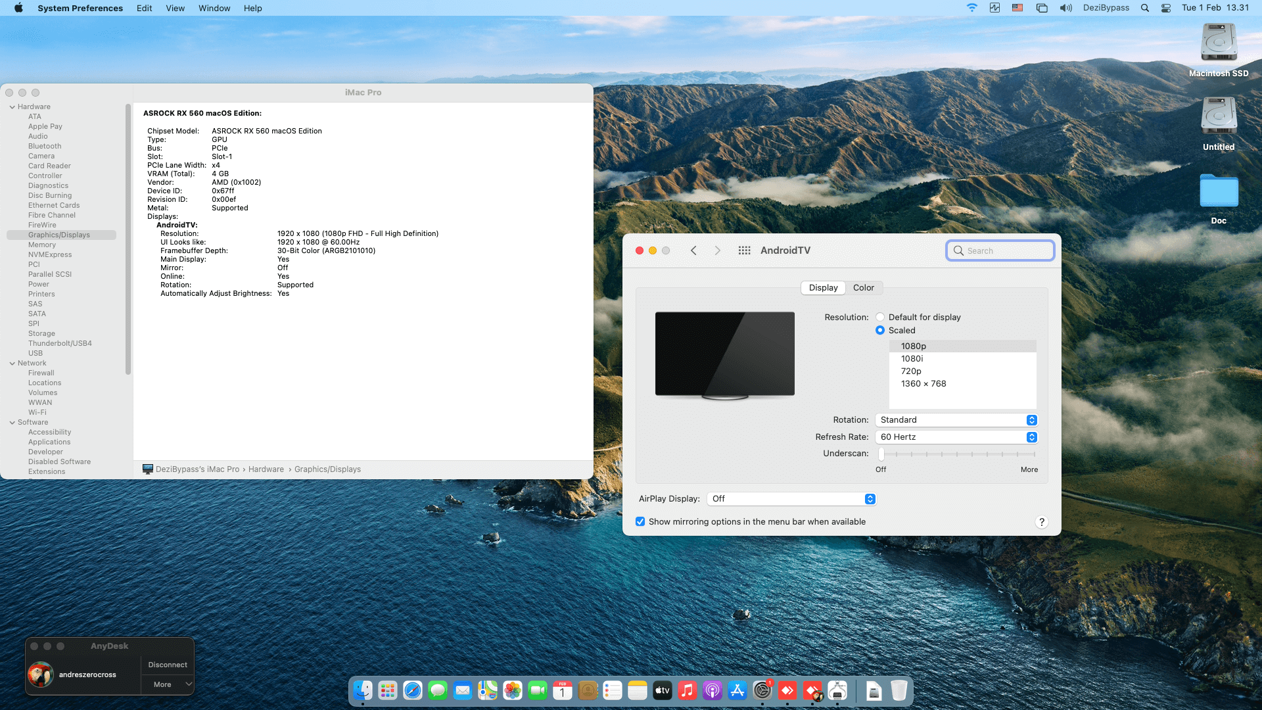
Task: Click the Underscan slider handle
Action: pos(881,454)
